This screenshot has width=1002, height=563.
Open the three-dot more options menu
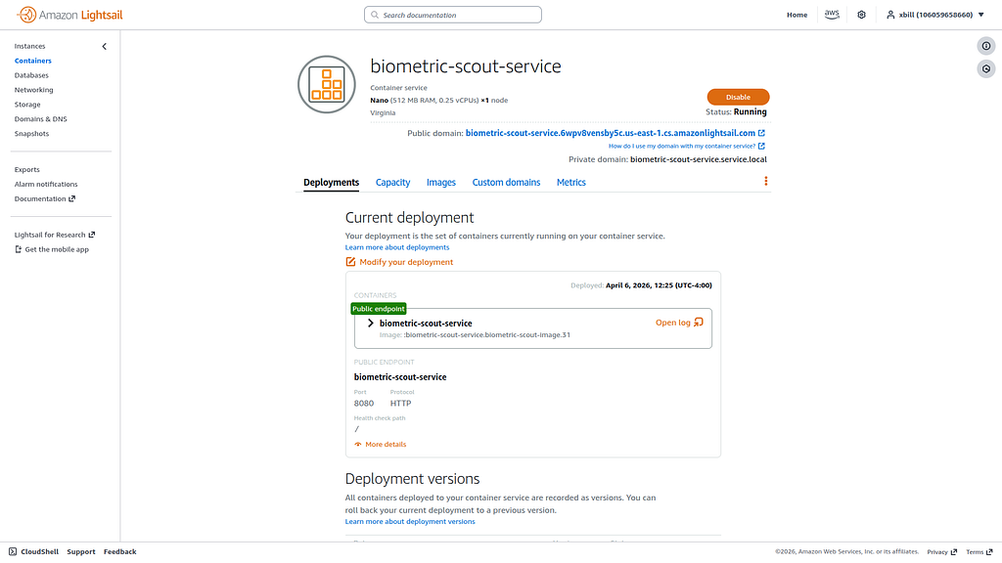point(765,181)
